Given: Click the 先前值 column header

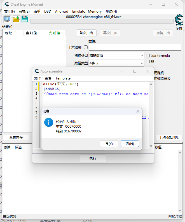Looking at the screenshot, I should click(x=56, y=33).
